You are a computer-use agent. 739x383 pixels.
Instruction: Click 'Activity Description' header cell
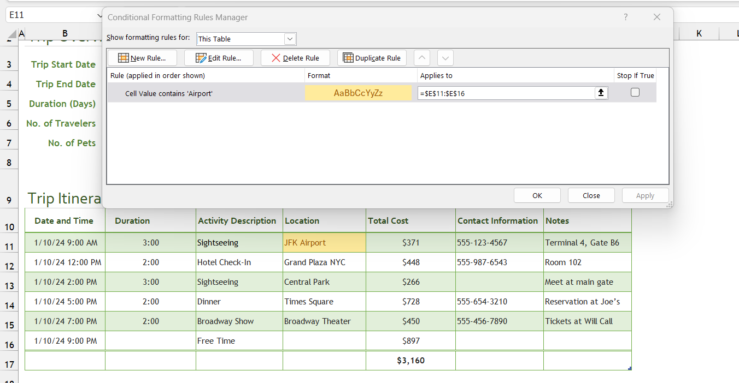(x=239, y=221)
